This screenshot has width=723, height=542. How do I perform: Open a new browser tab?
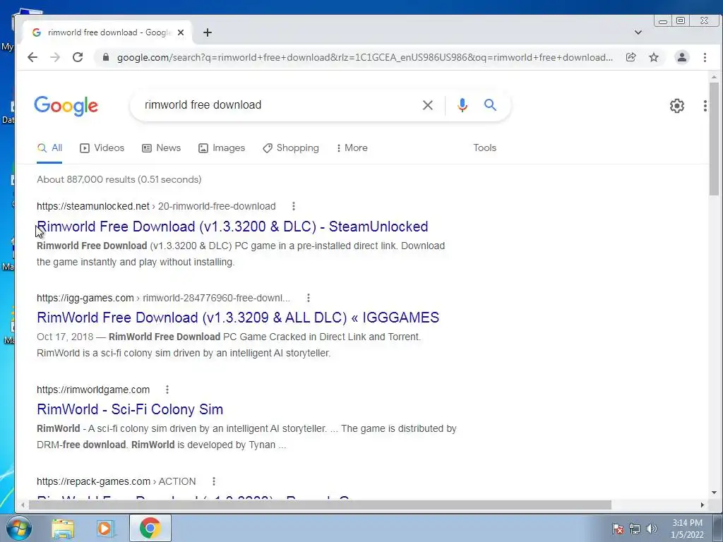(x=208, y=32)
